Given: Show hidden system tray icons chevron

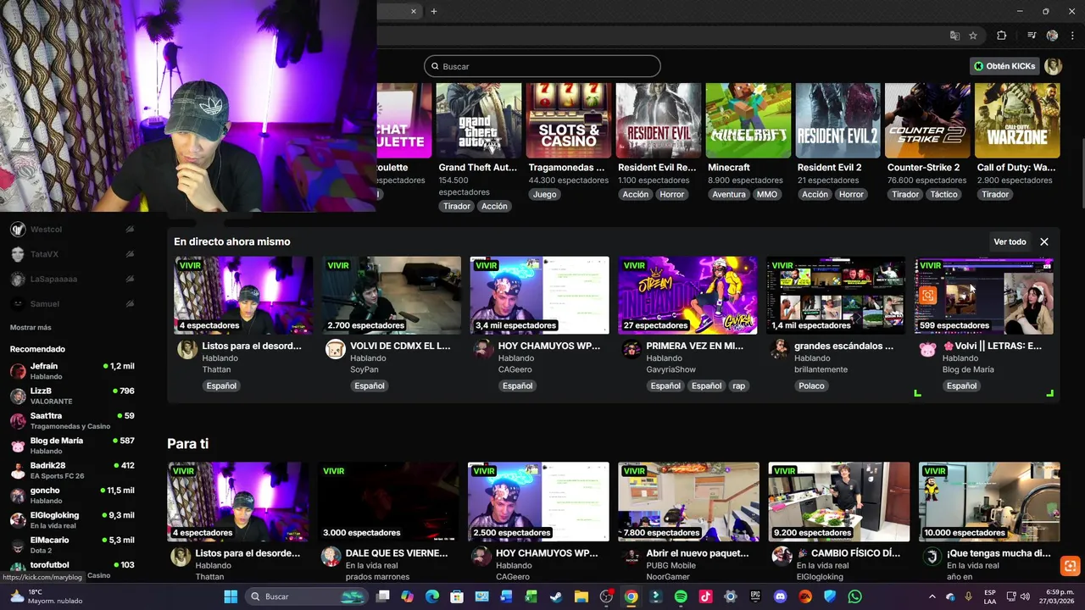Looking at the screenshot, I should 932,596.
